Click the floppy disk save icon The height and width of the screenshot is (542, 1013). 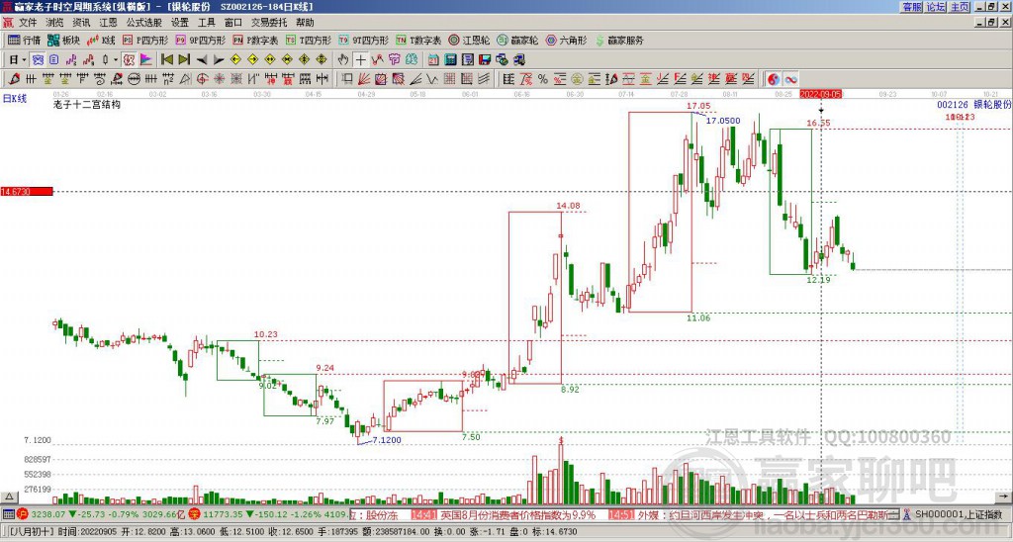click(x=485, y=60)
